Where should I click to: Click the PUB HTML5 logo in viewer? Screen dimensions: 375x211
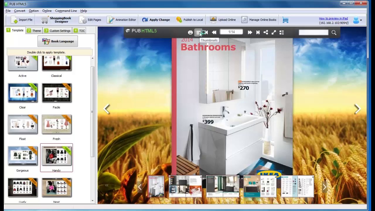[141, 31]
